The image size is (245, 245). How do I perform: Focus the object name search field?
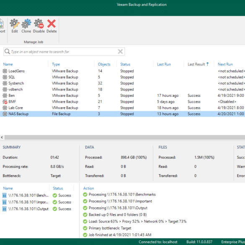point(64,52)
